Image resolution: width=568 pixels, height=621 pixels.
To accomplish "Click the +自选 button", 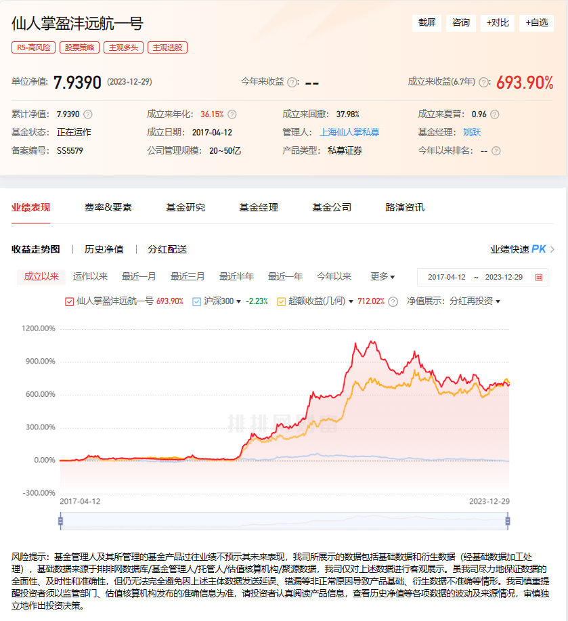I will (x=537, y=23).
